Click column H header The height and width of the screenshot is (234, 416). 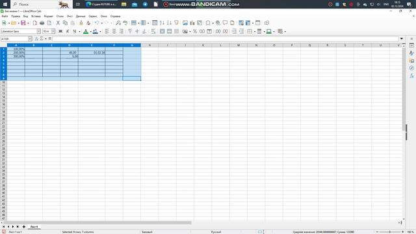[149, 45]
